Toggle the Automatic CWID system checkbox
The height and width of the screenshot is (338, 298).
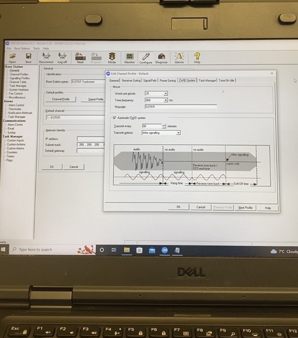click(x=115, y=118)
